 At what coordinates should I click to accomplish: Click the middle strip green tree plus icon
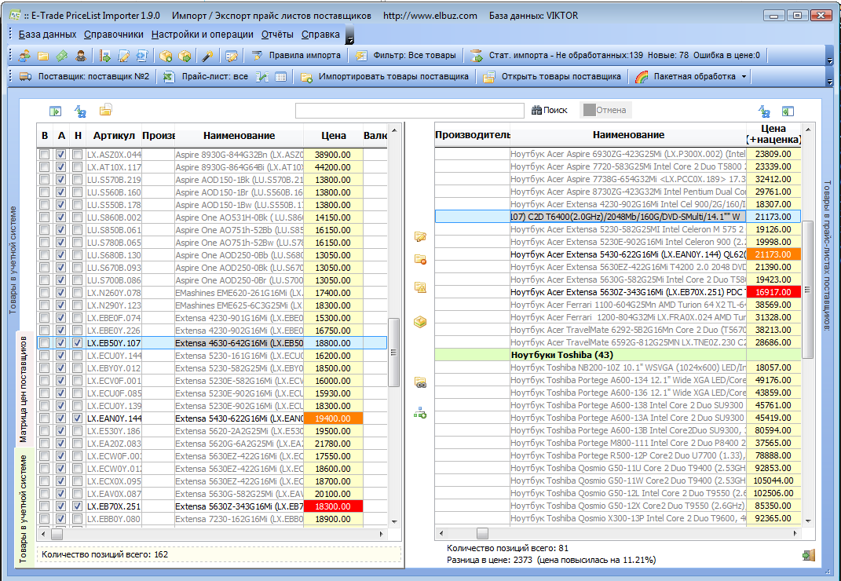(x=421, y=413)
